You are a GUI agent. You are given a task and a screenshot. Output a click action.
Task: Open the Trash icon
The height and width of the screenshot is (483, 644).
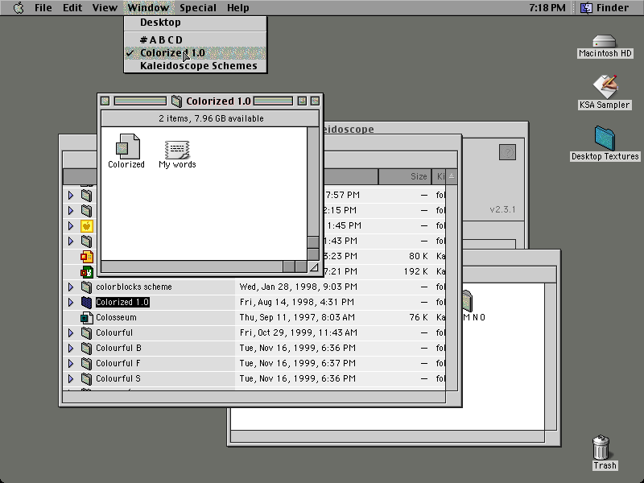pyautogui.click(x=601, y=448)
